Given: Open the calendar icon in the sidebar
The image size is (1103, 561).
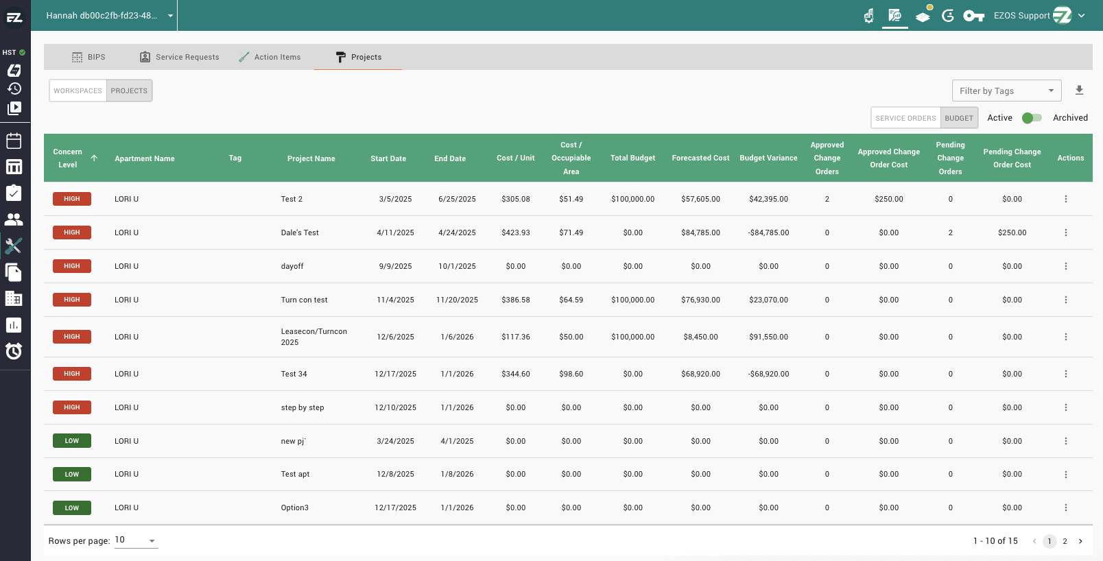Looking at the screenshot, I should pyautogui.click(x=14, y=141).
